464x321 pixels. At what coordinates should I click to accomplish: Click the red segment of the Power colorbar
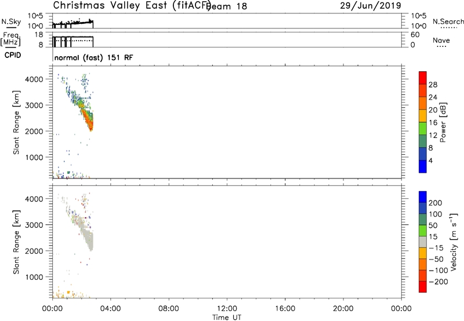423,78
